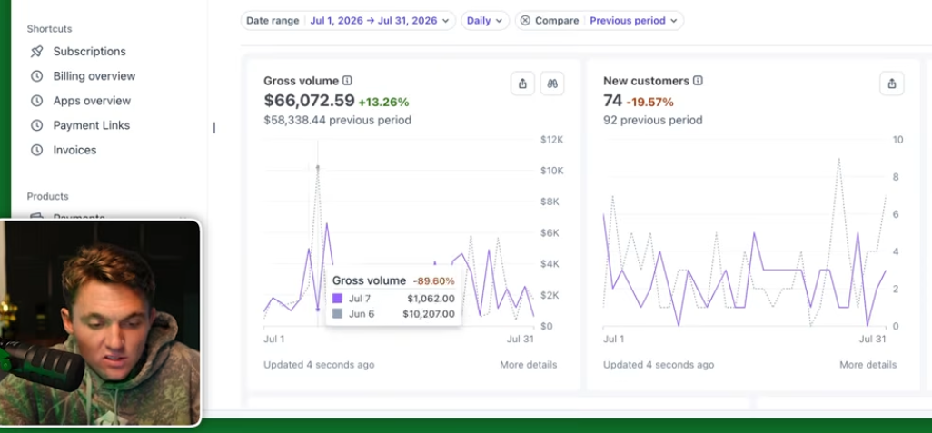932x433 pixels.
Task: Open Payment Links shortcut
Action: click(x=92, y=125)
